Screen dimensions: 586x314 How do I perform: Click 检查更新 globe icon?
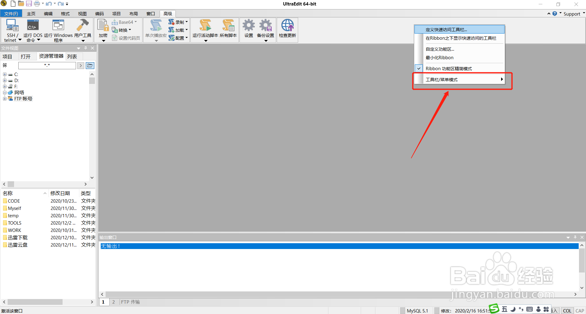tap(288, 25)
